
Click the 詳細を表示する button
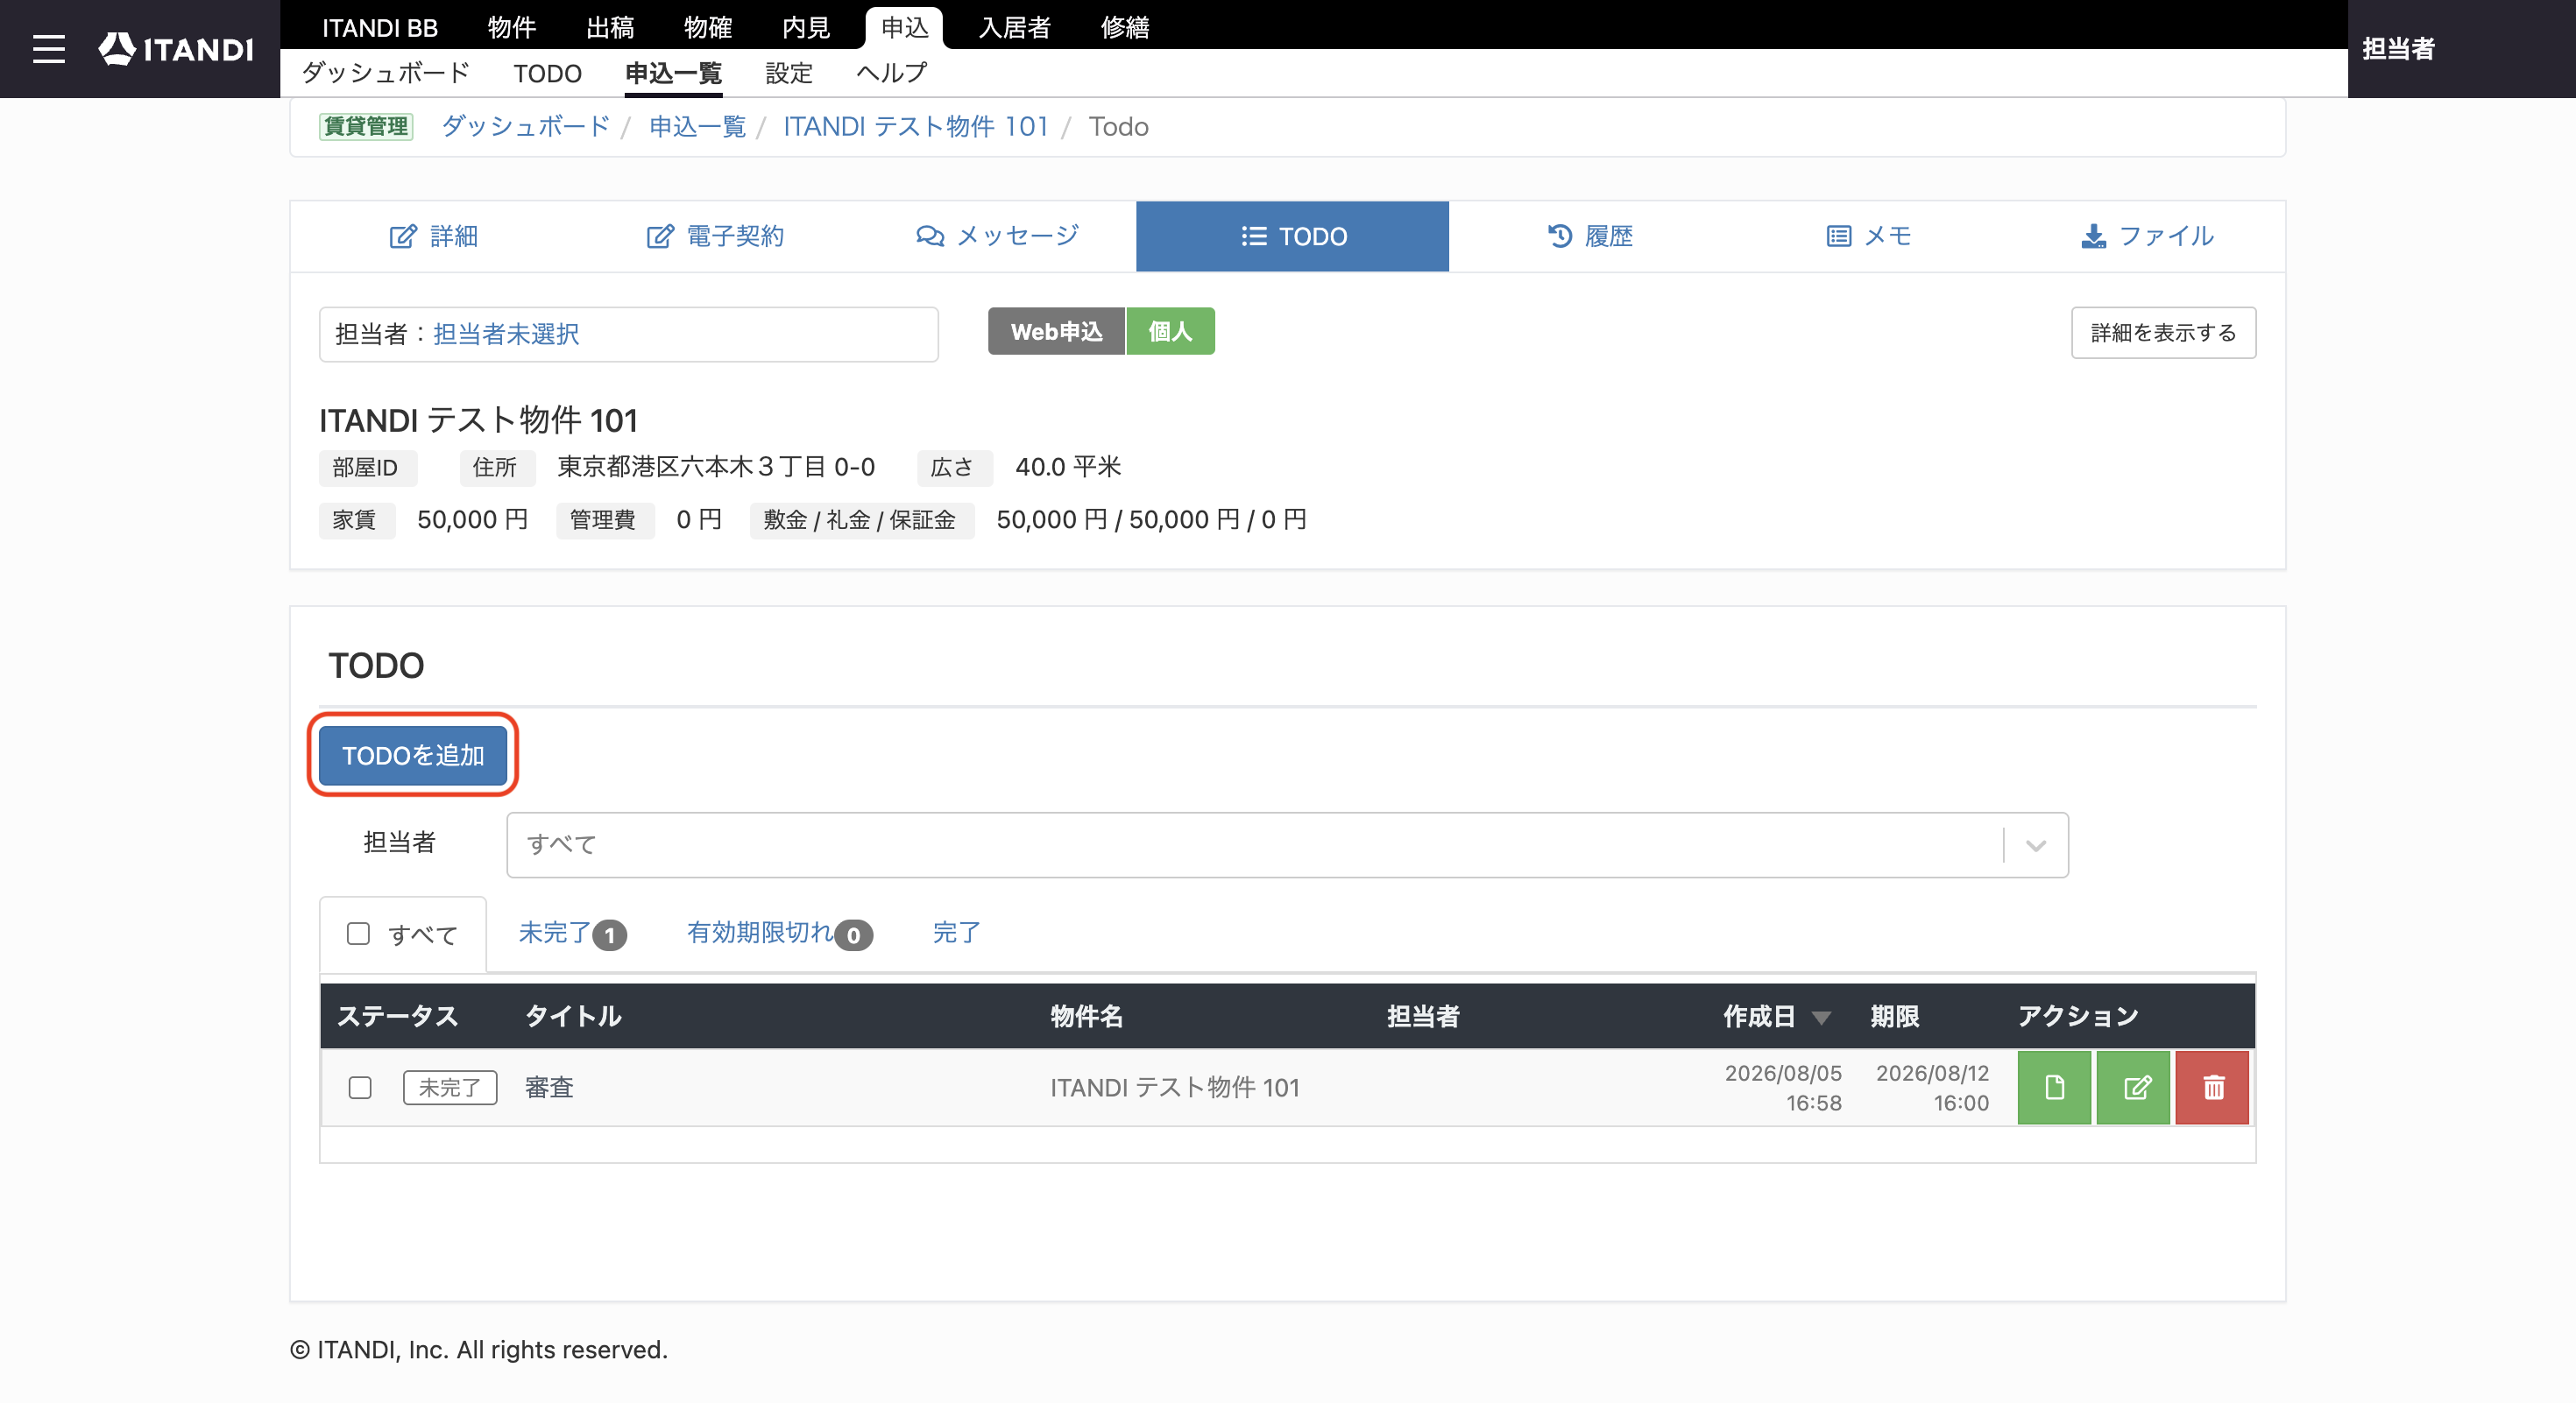click(2163, 333)
